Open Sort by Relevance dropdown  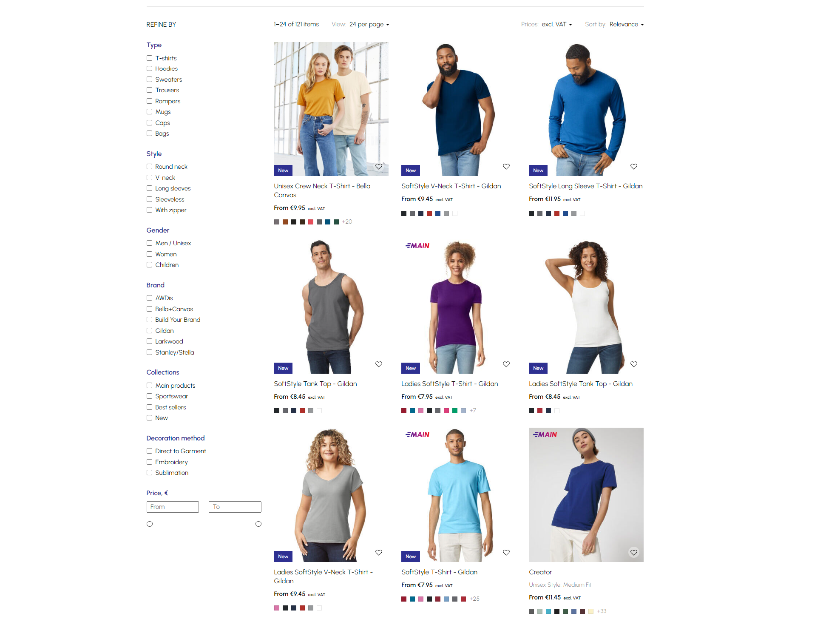(626, 24)
